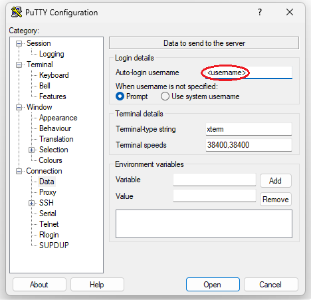Open the Appearance category
Screen dimensions: 311x300
tap(58, 118)
